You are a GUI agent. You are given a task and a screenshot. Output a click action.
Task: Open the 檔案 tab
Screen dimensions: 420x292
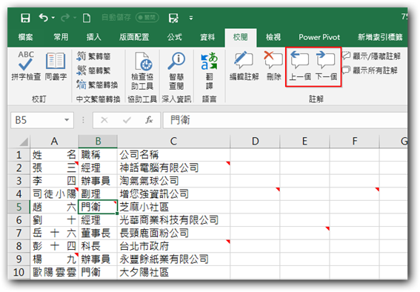click(25, 37)
